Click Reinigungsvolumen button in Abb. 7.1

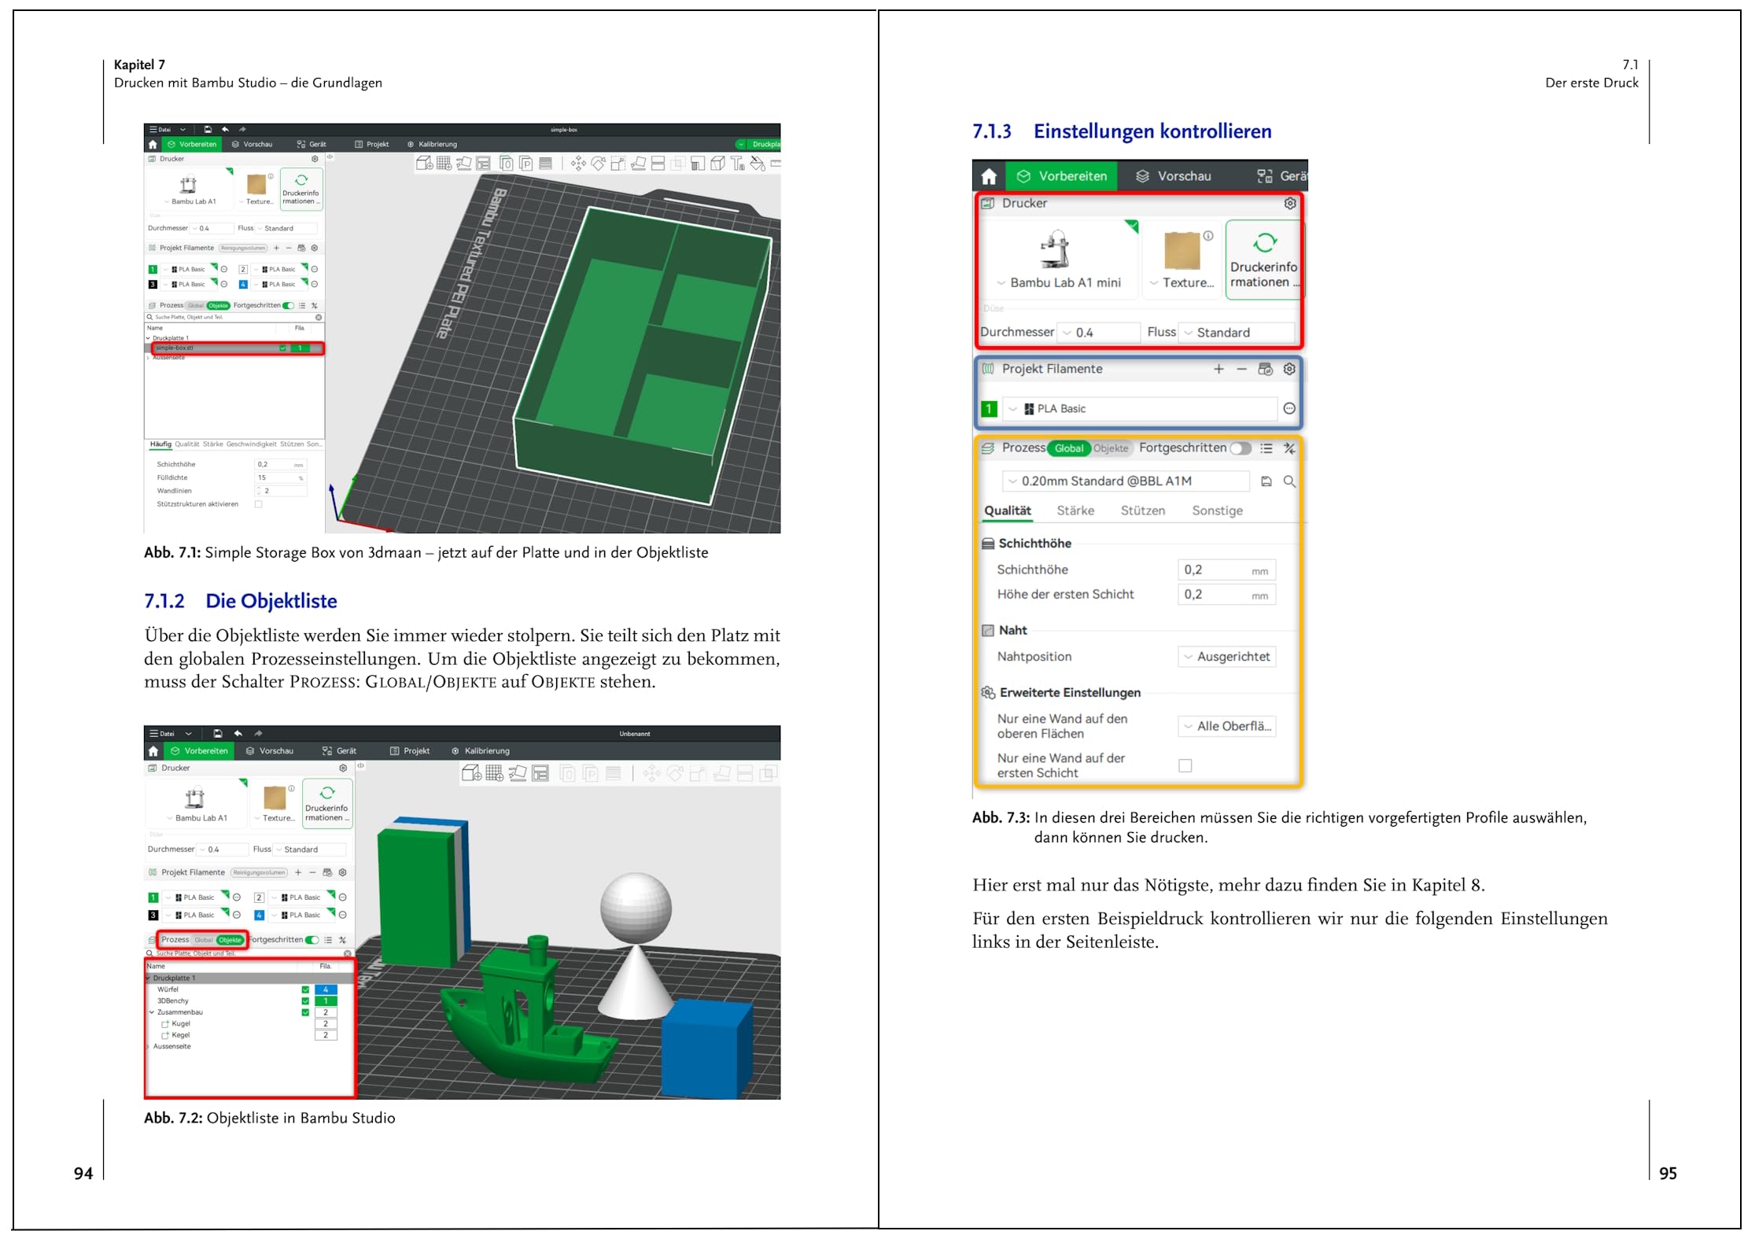(x=243, y=249)
